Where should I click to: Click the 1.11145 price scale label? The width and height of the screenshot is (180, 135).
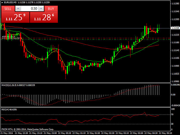click(175, 50)
